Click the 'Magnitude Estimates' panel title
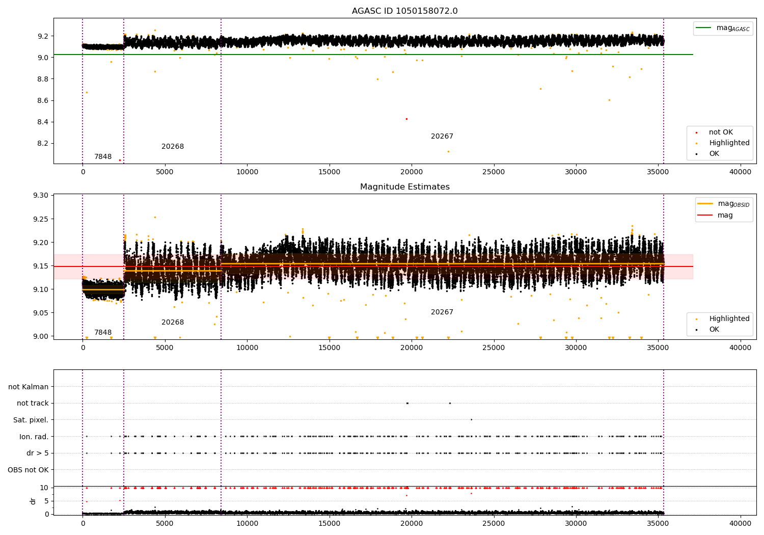 tap(404, 187)
